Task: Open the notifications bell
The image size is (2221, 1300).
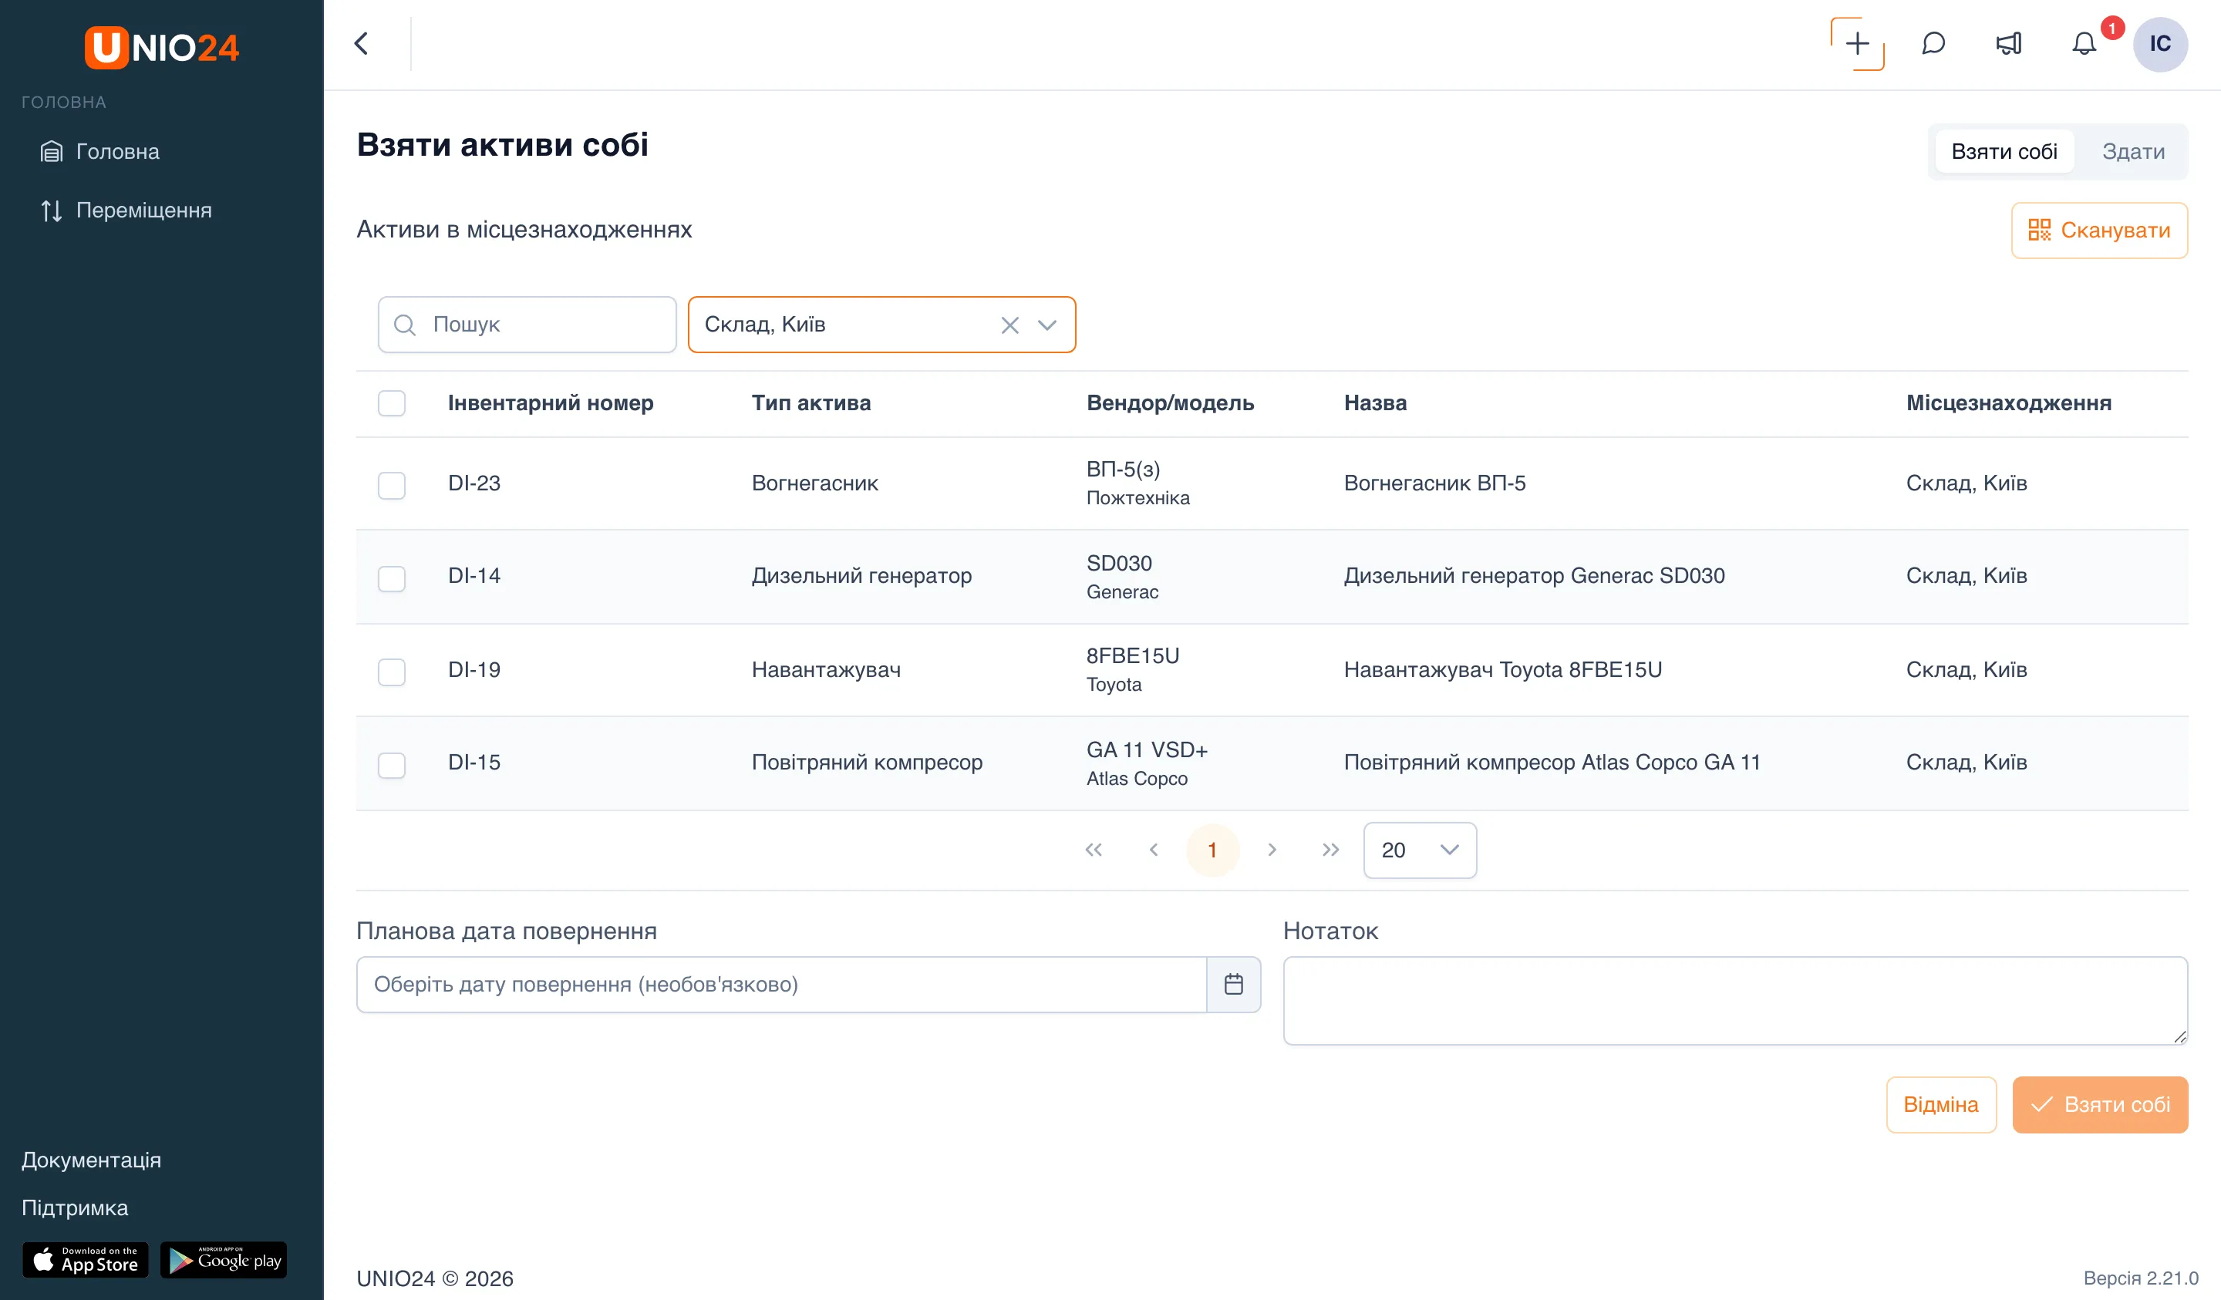Action: (2084, 44)
